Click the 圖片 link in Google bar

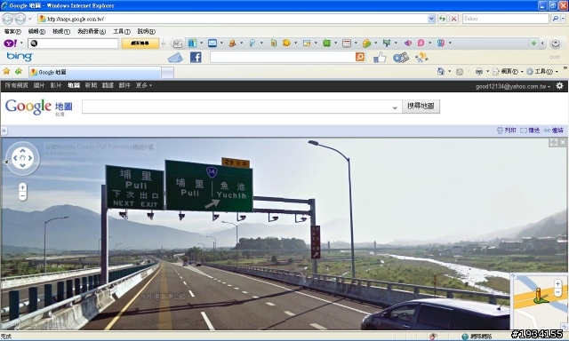pos(39,85)
